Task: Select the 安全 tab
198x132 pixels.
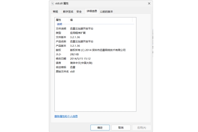Action: [x=79, y=12]
